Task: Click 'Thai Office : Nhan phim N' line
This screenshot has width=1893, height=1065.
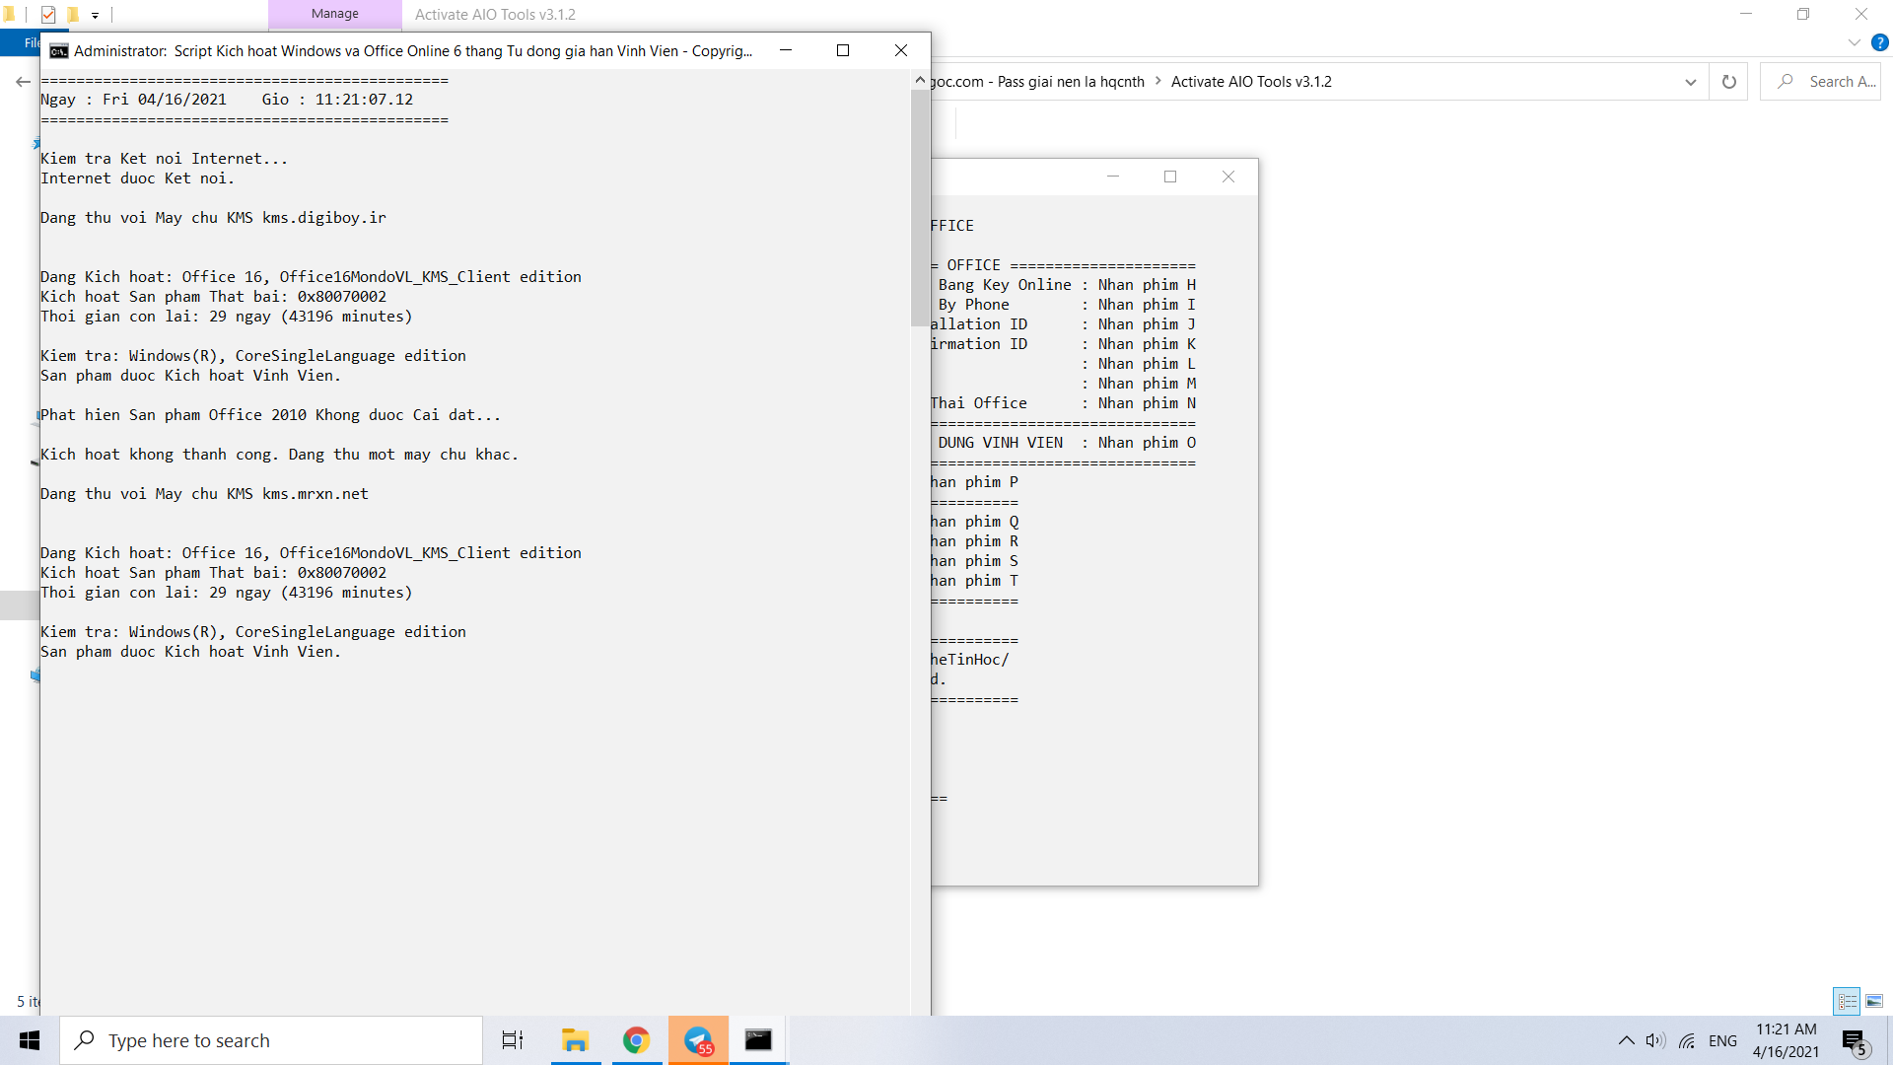Action: pos(1063,403)
